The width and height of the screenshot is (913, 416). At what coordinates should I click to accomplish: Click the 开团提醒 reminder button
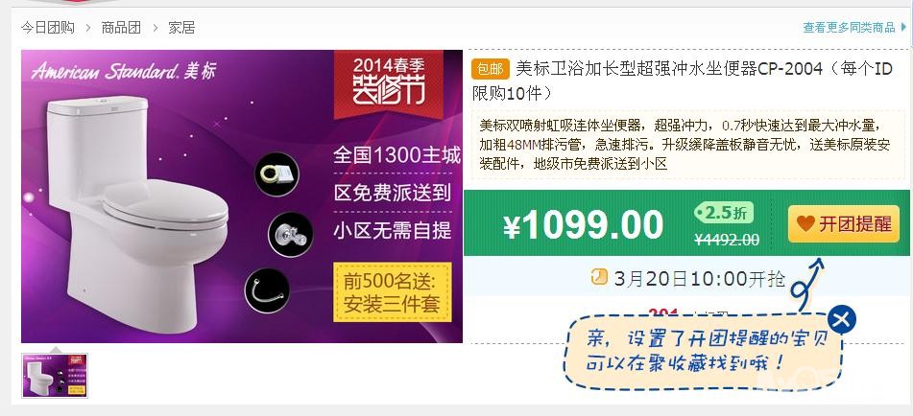click(844, 223)
